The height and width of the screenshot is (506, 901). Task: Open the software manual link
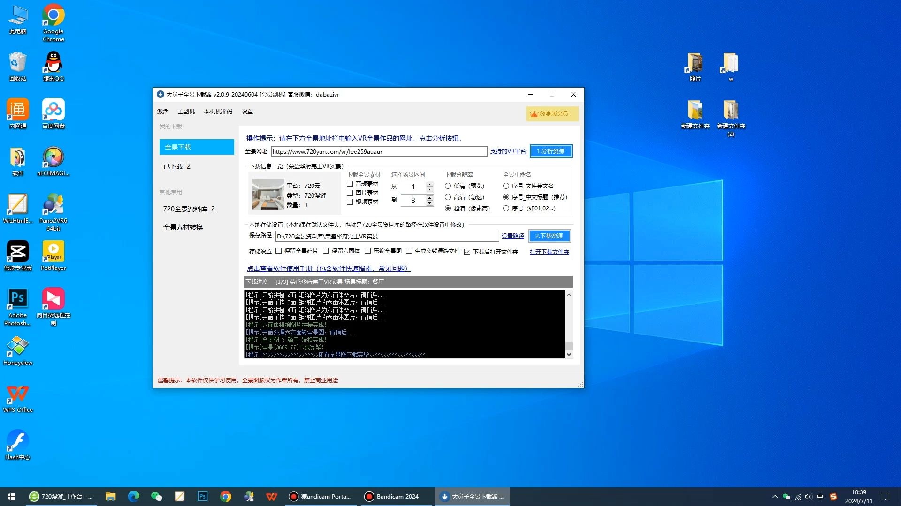click(328, 268)
